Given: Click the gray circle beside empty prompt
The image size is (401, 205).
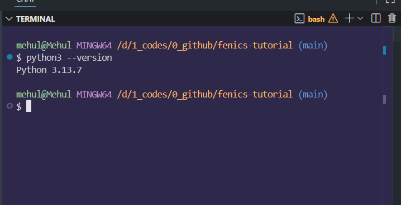Looking at the screenshot, I should 9,106.
